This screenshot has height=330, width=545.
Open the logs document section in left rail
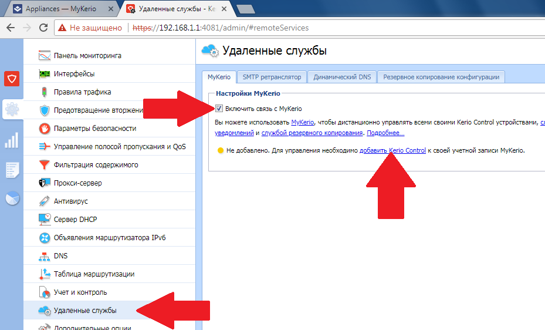12,170
